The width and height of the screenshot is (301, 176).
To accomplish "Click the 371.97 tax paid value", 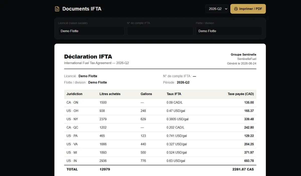I will [249, 152].
